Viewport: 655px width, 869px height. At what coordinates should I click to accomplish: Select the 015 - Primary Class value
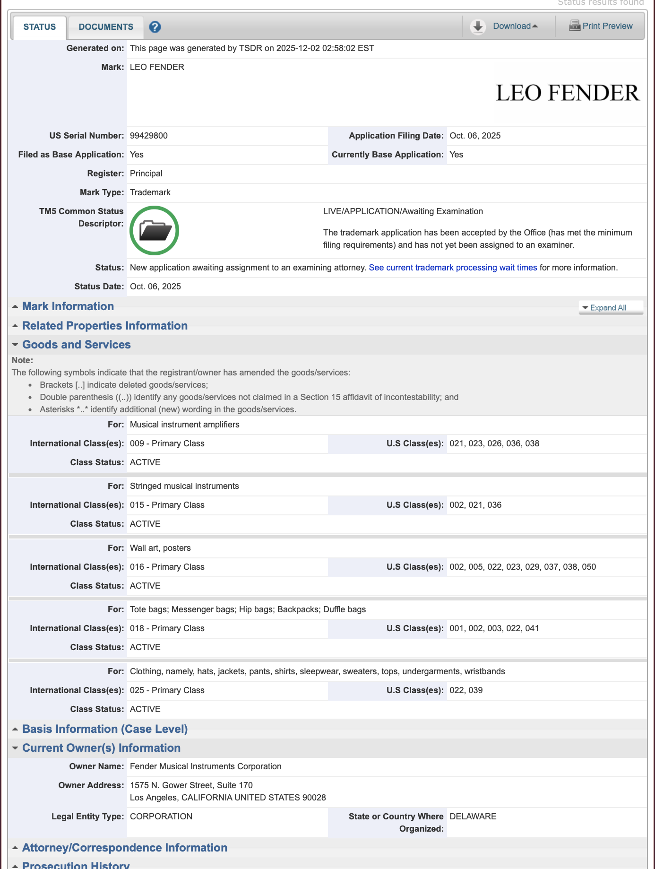pyautogui.click(x=167, y=505)
